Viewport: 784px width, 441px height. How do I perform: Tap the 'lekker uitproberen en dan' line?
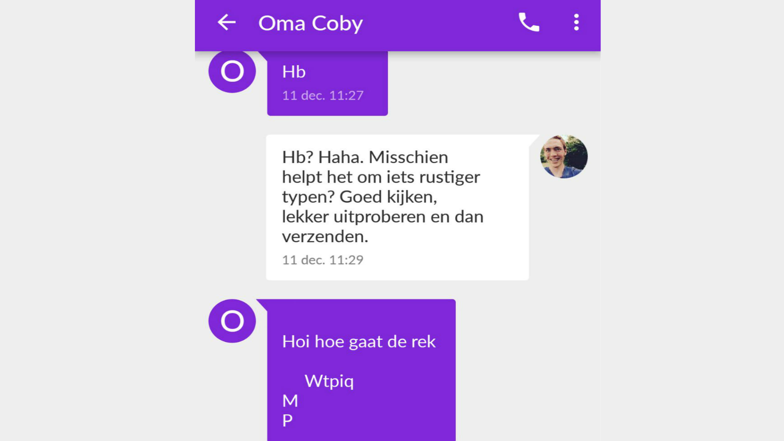point(383,217)
